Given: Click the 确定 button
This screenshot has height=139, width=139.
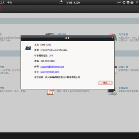Looking at the screenshot, I should point(105,83).
